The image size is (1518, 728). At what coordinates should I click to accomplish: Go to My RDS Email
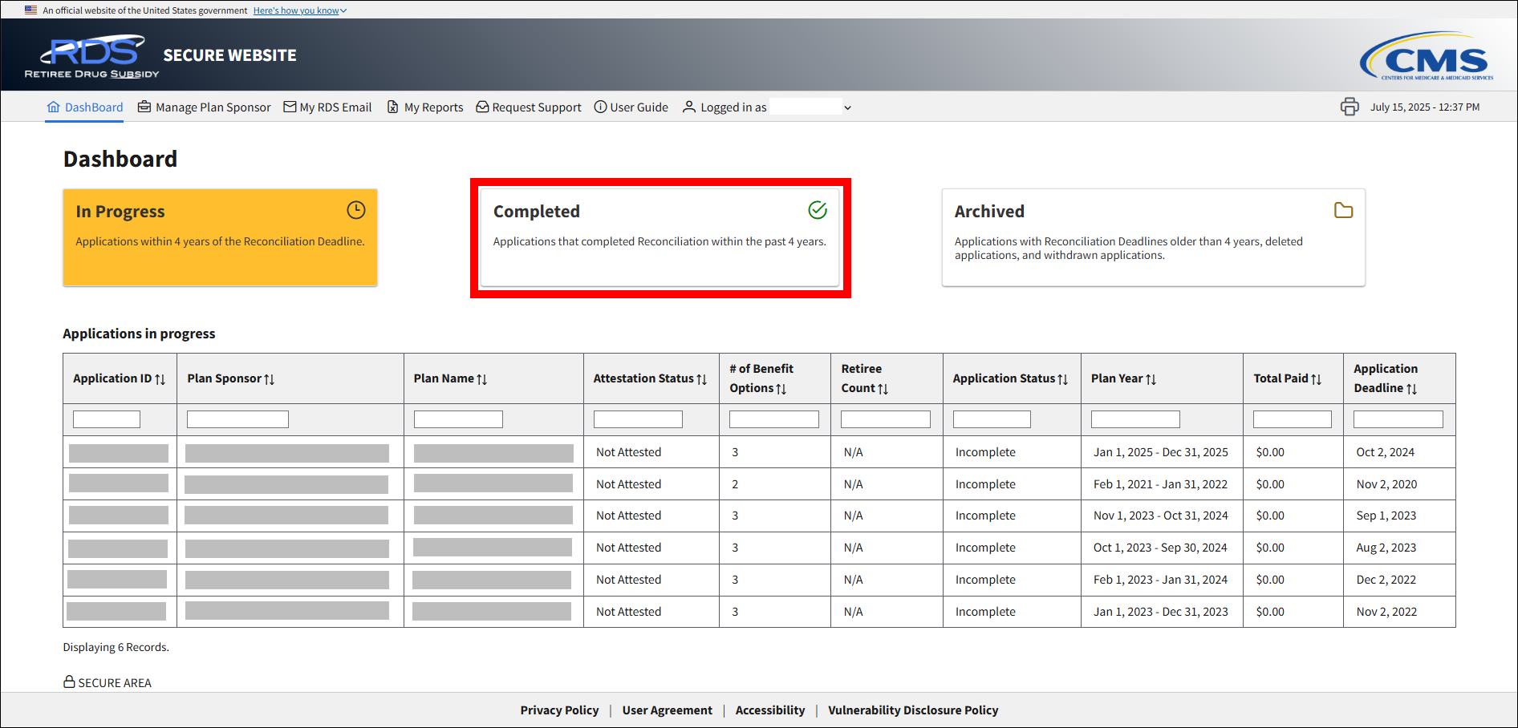click(x=327, y=107)
